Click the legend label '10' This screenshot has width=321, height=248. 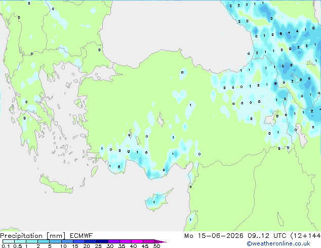click(63, 246)
